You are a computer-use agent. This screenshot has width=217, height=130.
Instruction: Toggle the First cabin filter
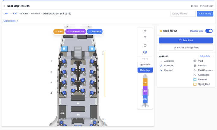tap(59, 32)
